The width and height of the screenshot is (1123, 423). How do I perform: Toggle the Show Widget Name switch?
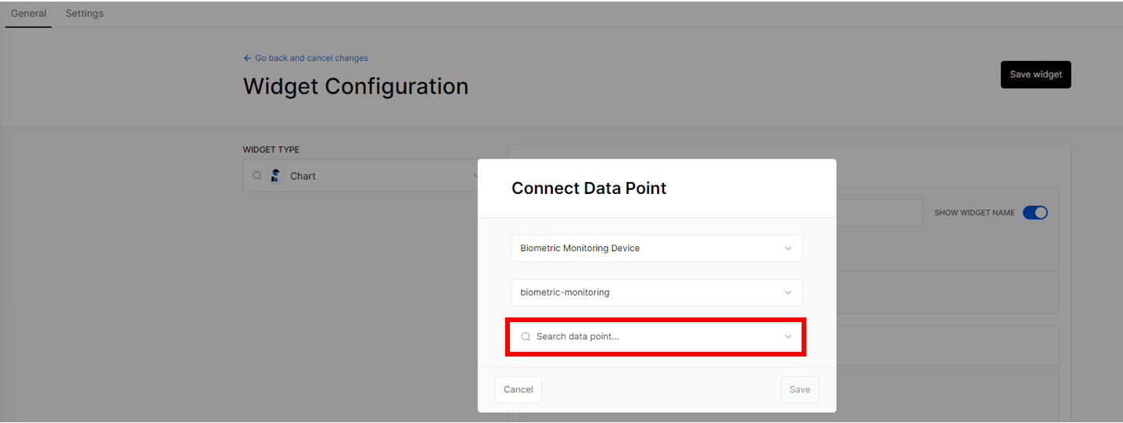click(1035, 213)
